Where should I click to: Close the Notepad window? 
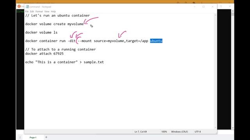coord(212,7)
